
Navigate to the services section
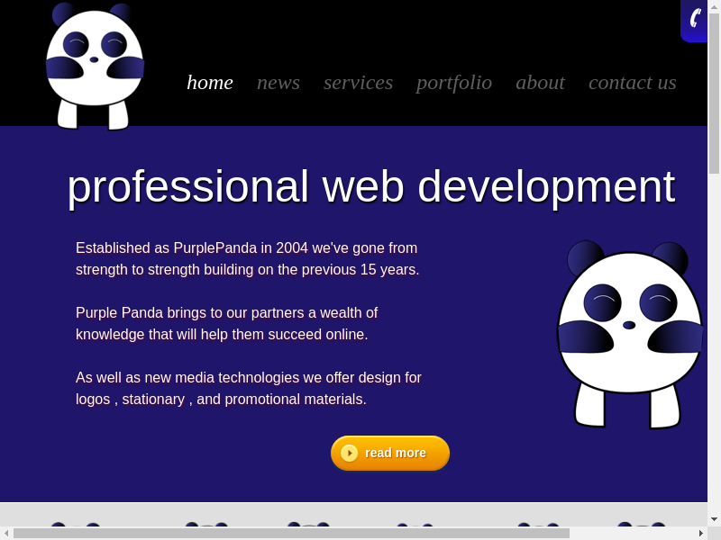[358, 82]
